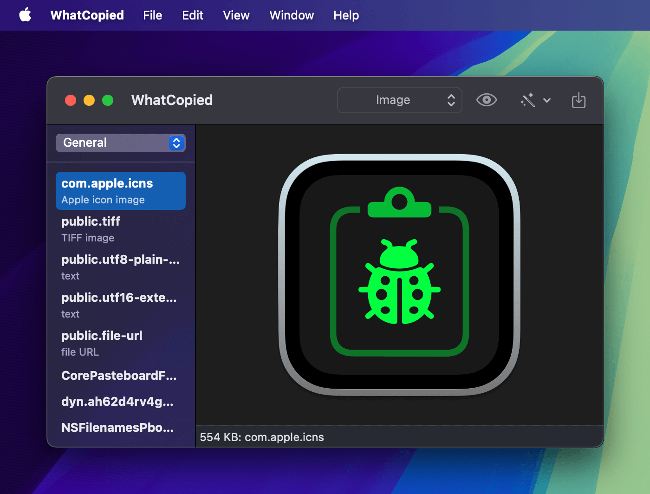
Task: Select the public.utf8-plain-... text row
Action: point(121,267)
